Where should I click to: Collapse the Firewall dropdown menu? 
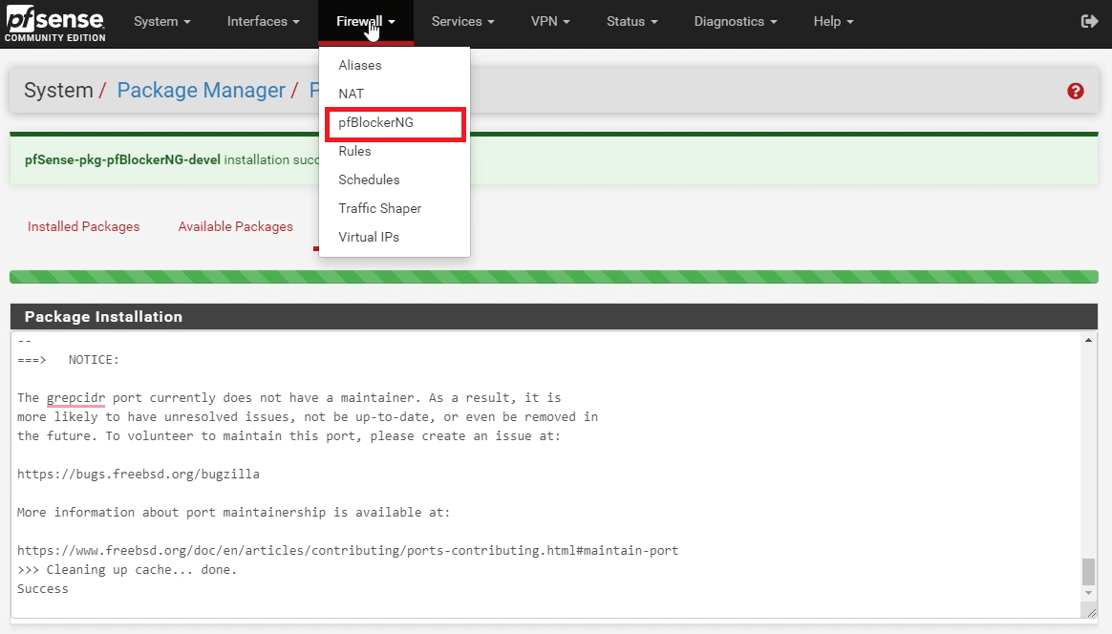[366, 21]
